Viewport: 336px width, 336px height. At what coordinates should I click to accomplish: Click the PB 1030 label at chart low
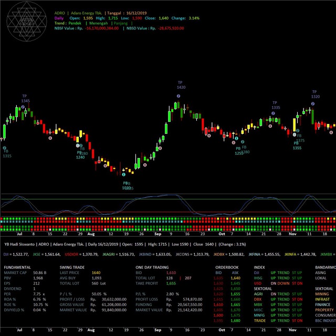point(126,185)
